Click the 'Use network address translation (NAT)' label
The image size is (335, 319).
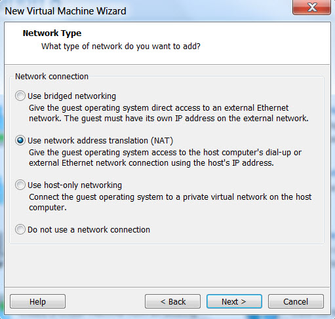point(100,141)
